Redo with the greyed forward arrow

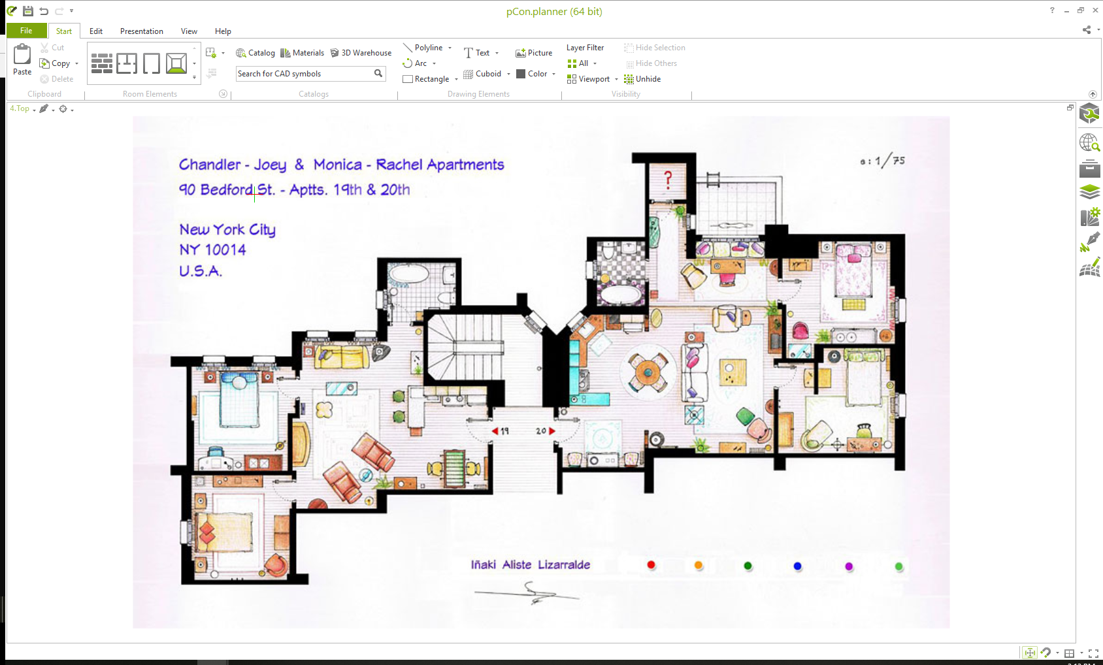coord(59,10)
